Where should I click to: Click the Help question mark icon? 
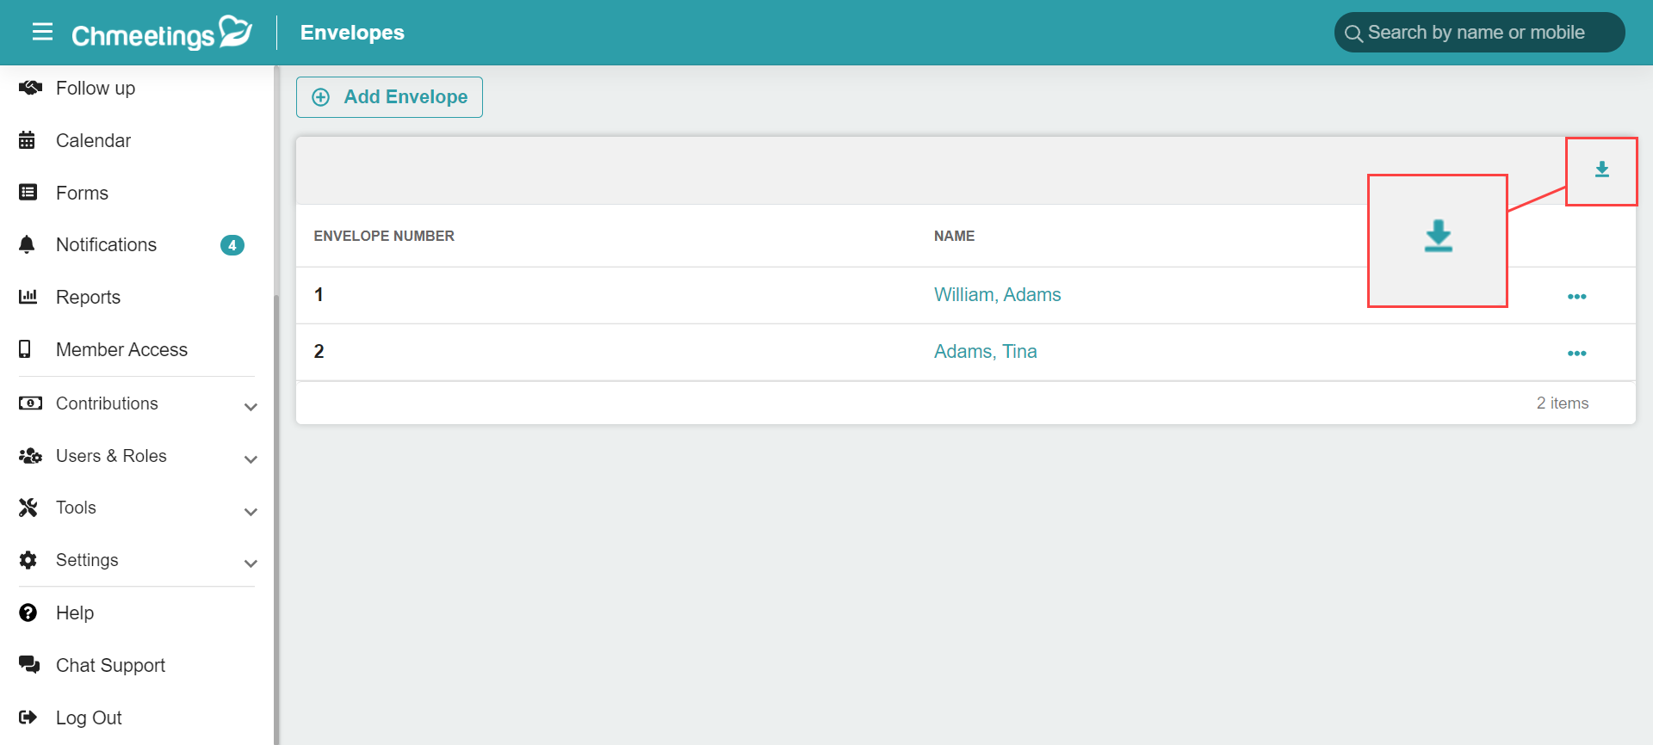[28, 613]
